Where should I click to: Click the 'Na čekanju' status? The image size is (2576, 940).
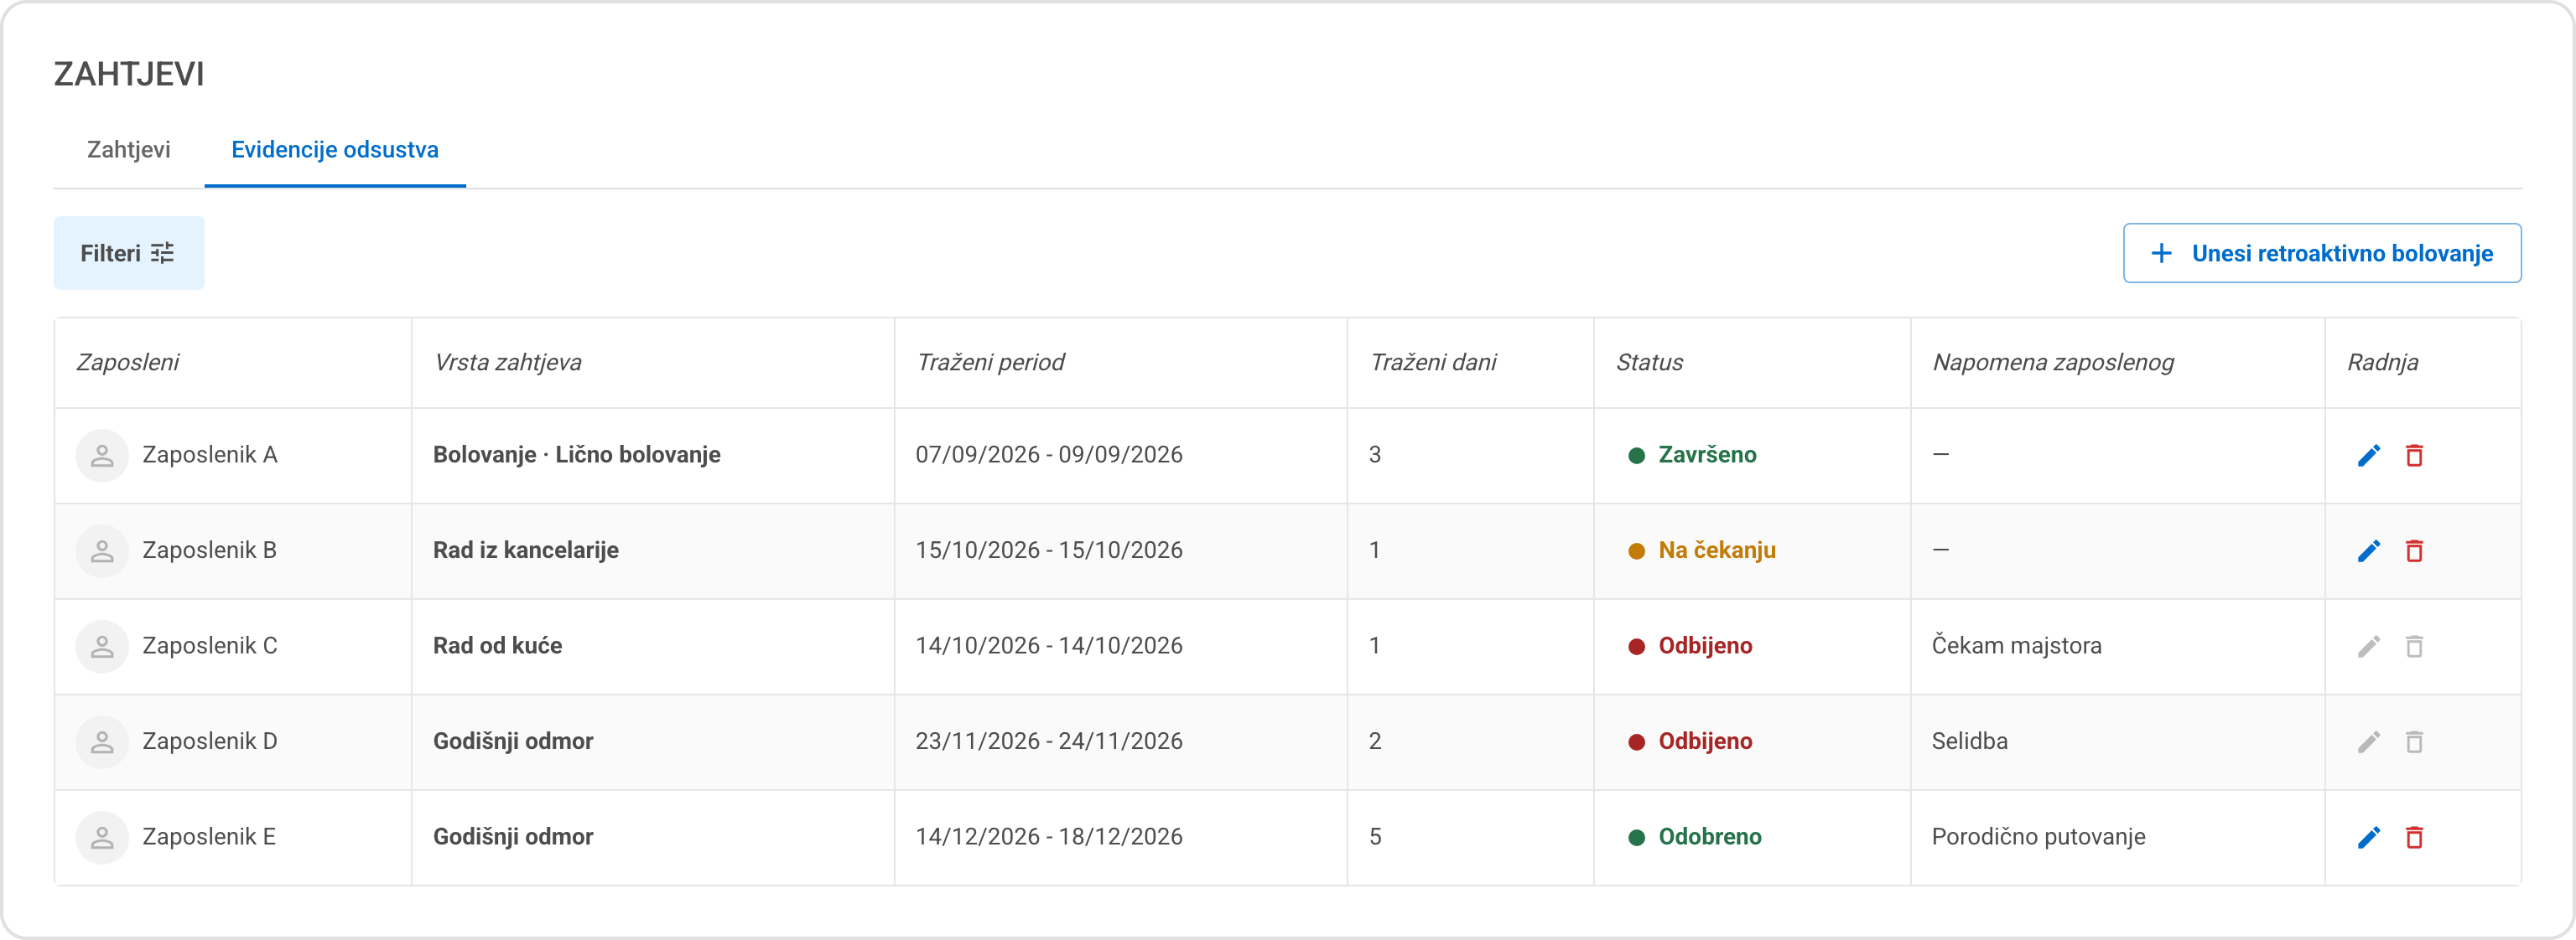pyautogui.click(x=1702, y=550)
